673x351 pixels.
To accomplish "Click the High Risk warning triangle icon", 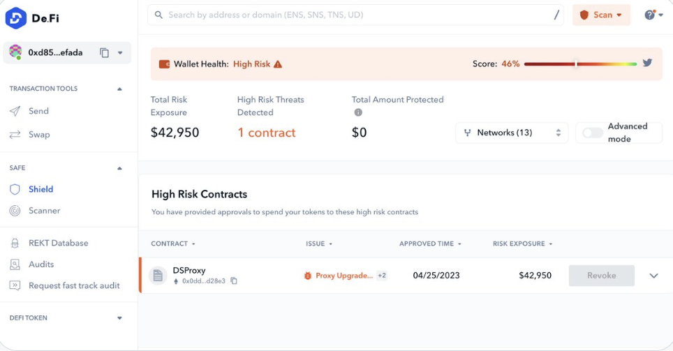I will coord(278,64).
